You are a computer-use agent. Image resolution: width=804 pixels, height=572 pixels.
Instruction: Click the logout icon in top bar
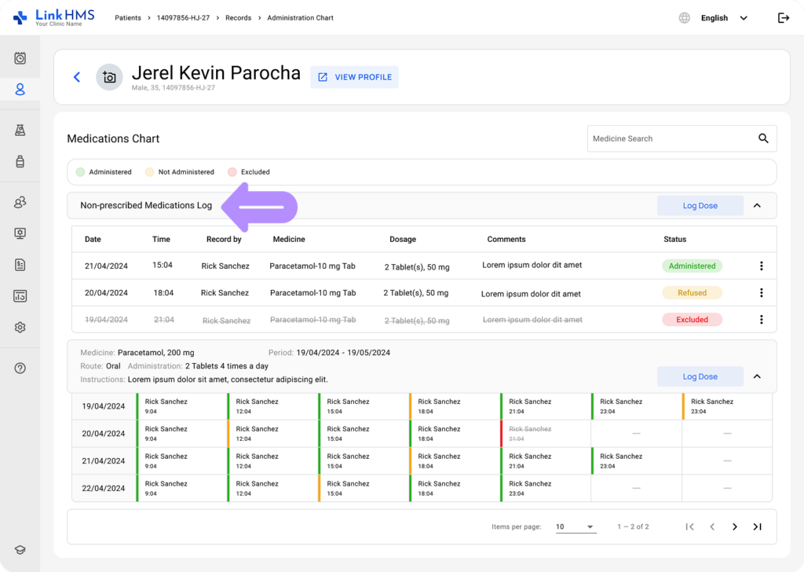(783, 18)
